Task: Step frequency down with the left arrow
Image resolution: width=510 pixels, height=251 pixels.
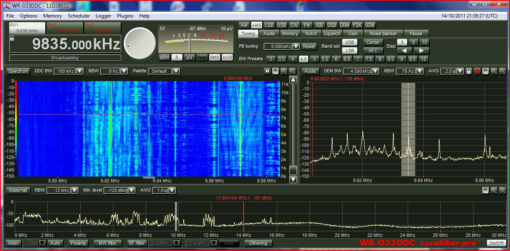Action: pyautogui.click(x=404, y=51)
